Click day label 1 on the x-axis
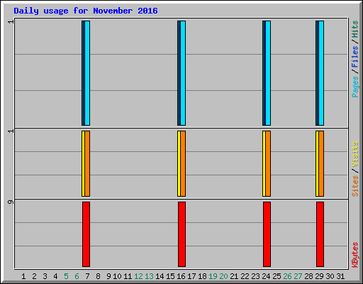 [x=23, y=276]
